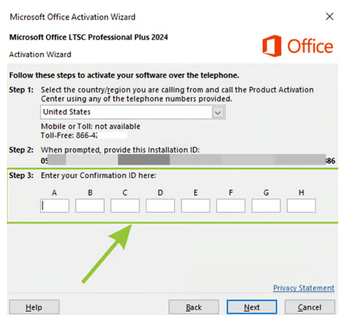
Task: Cancel the activation wizard
Action: 310,307
